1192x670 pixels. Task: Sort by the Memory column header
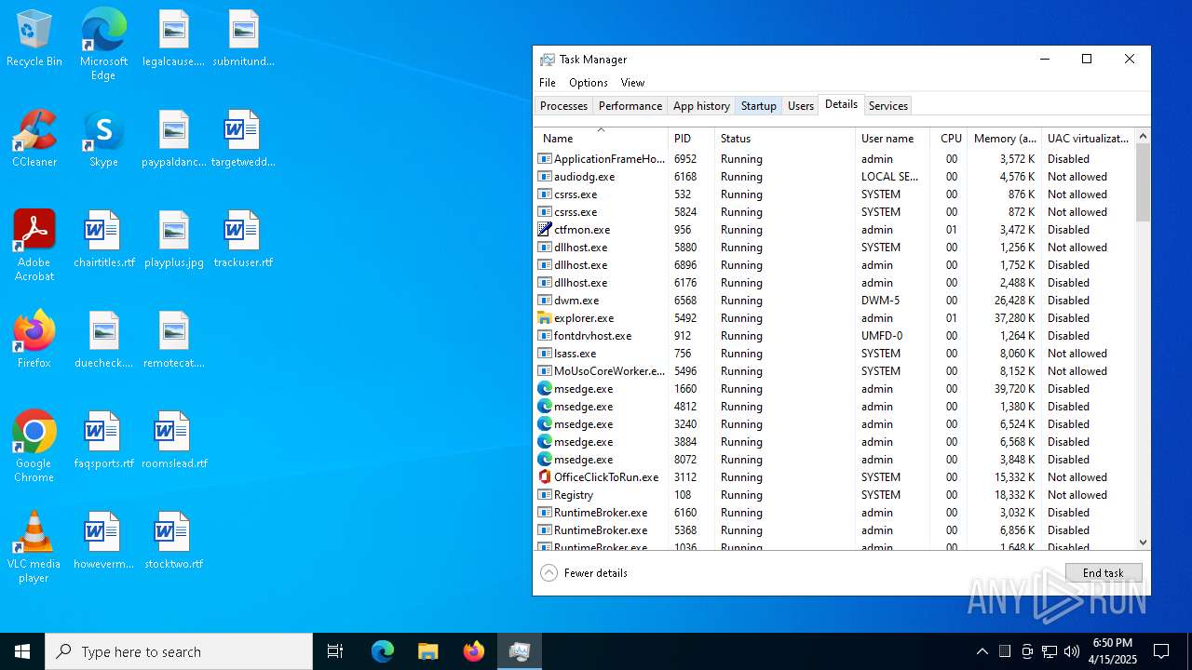coord(1005,139)
